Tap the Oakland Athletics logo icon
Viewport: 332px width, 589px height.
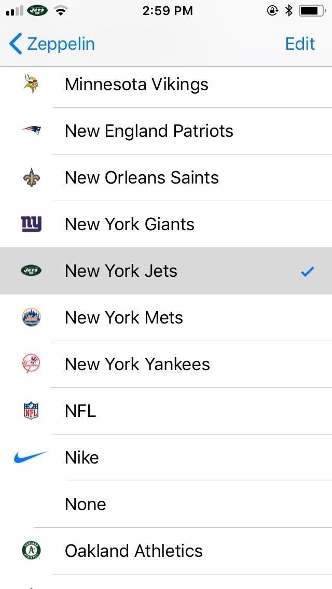pos(31,551)
